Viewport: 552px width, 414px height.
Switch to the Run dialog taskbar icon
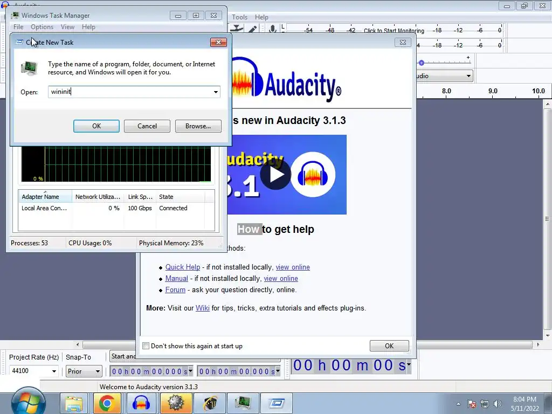click(277, 403)
